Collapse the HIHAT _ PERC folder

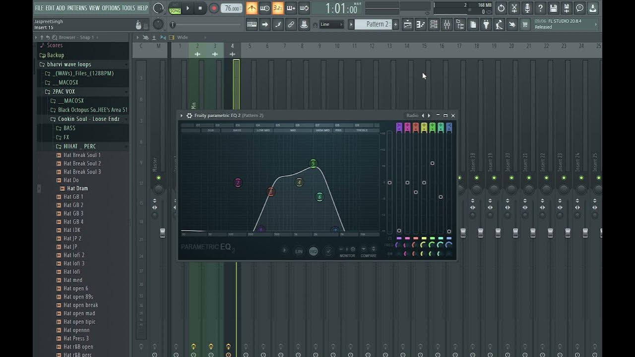[79, 146]
